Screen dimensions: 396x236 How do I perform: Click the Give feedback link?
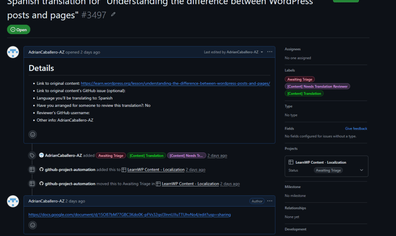point(356,128)
